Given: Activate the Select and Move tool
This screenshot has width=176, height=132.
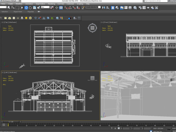Looking at the screenshot, I should 26,8.
